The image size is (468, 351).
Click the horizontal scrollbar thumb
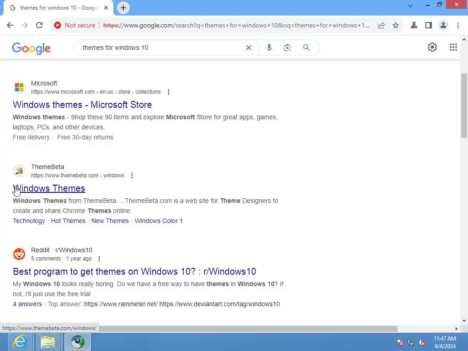[x=248, y=329]
